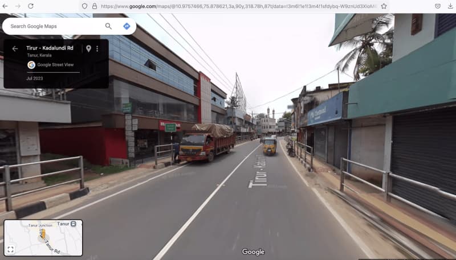Open the Pocket save icon in the toolbar
This screenshot has height=260, width=456.
tap(437, 6)
